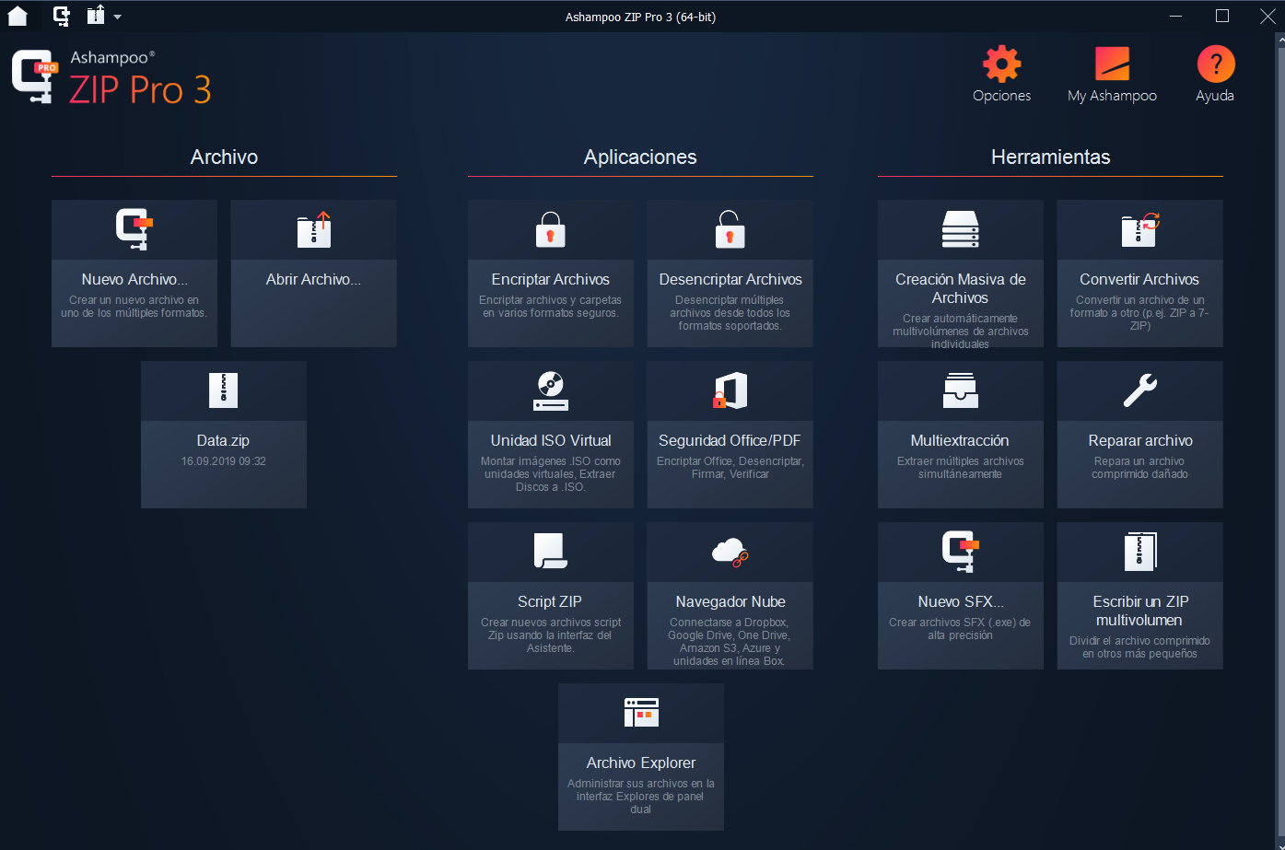This screenshot has width=1285, height=850.
Task: Click the Data.zip file name
Action: 223,440
